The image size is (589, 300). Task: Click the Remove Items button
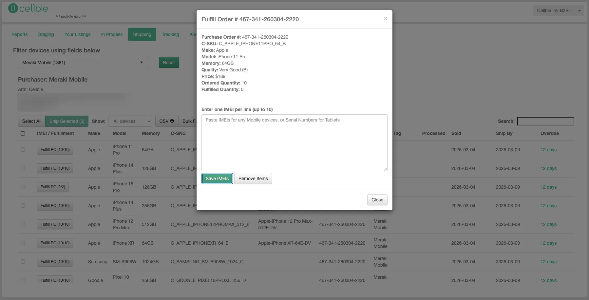(253, 178)
